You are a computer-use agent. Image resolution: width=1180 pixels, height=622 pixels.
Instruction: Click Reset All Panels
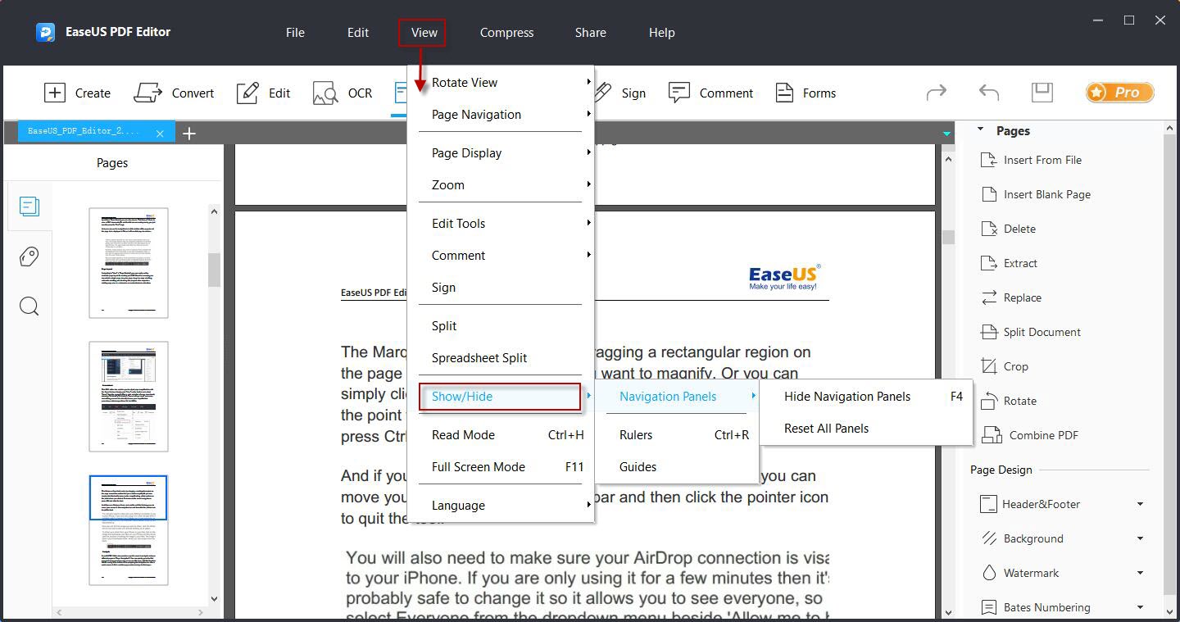click(866, 428)
